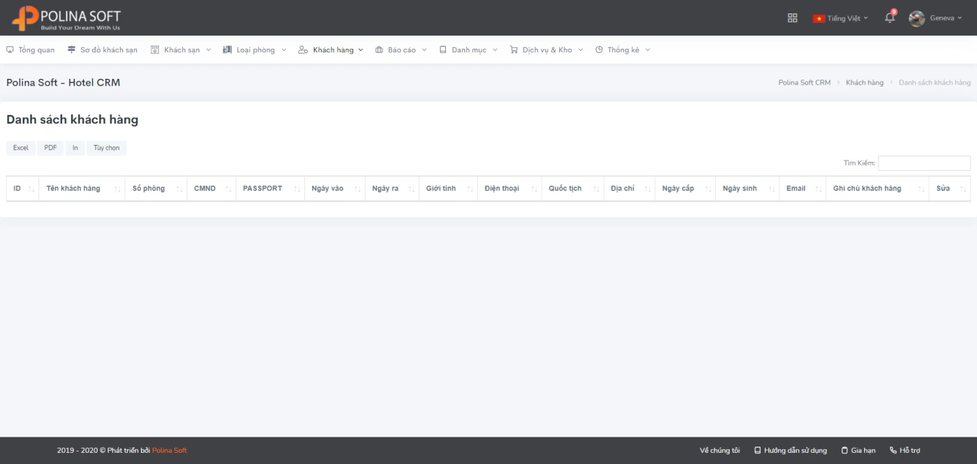This screenshot has height=464, width=977.
Task: Open the Gia hạn renewal link
Action: tap(858, 451)
